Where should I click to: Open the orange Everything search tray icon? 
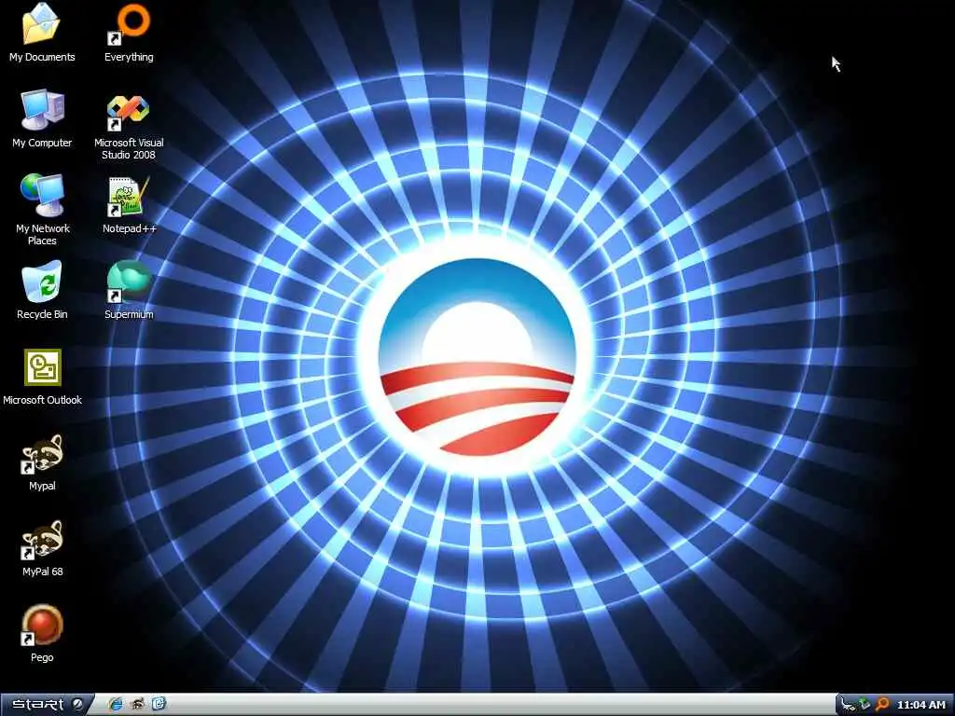coord(882,705)
